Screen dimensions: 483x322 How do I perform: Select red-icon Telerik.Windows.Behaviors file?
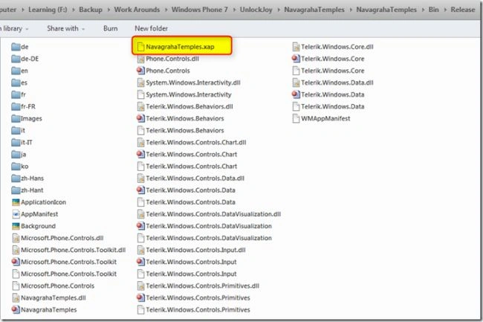(181, 119)
